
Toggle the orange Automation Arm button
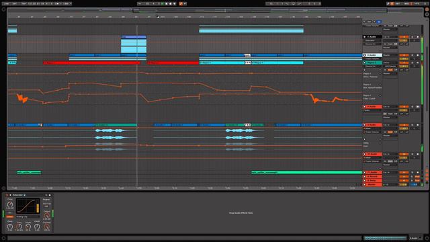click(181, 3)
